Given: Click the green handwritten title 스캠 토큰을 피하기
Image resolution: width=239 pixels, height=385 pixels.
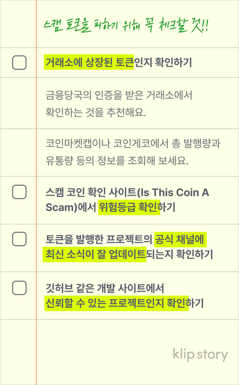Looking at the screenshot, I should pyautogui.click(x=125, y=27).
